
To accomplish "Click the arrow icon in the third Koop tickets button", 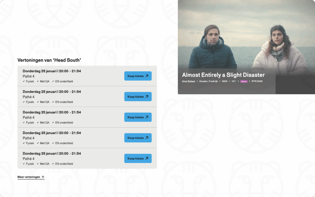I will pos(147,117).
